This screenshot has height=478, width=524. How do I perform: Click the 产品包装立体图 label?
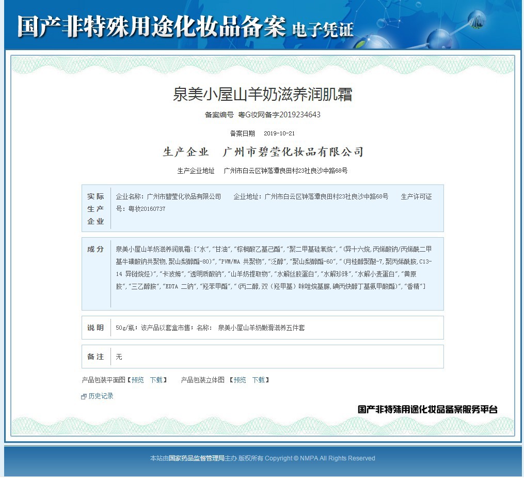202,380
